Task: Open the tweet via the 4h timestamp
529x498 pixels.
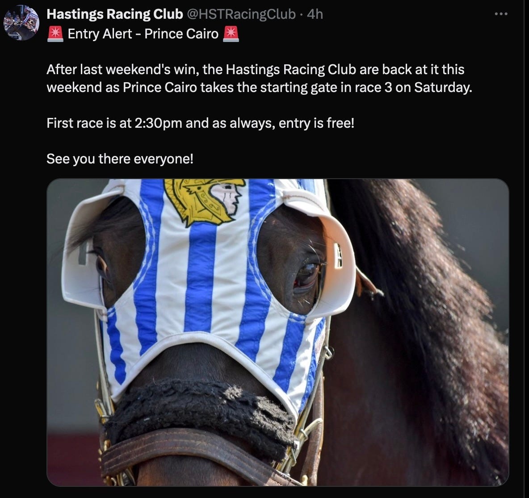Action: tap(315, 14)
